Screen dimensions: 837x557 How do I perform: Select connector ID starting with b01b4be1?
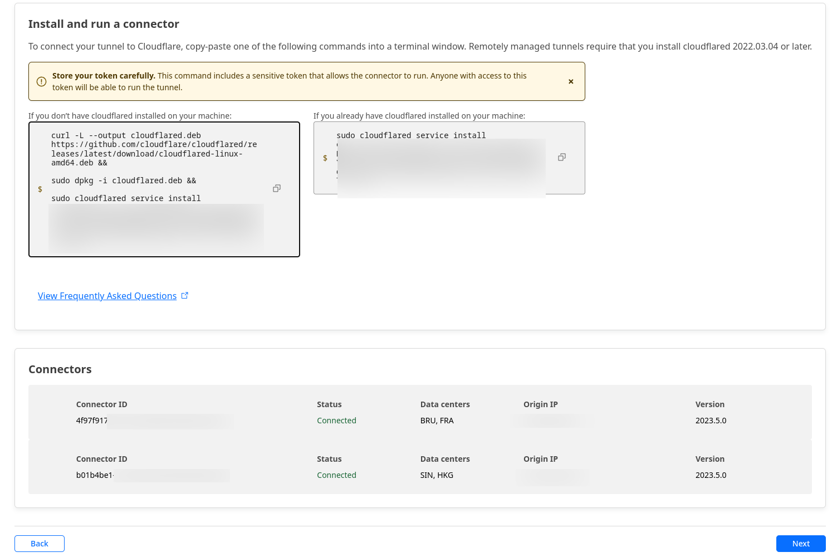click(x=95, y=475)
